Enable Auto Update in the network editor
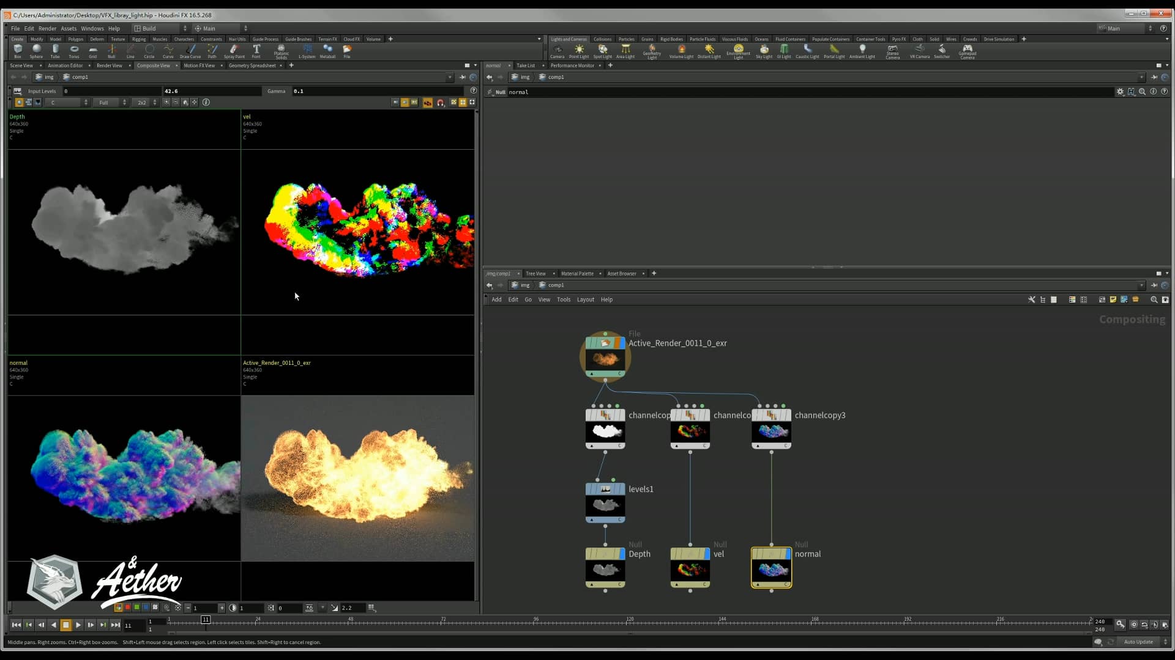 (1138, 642)
